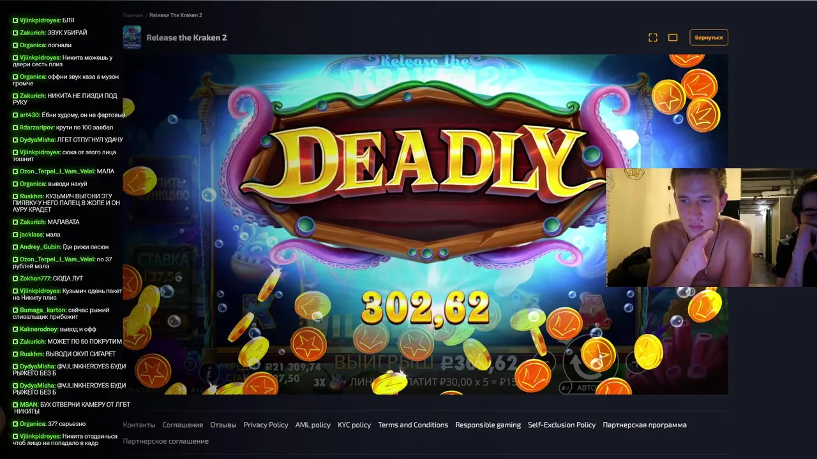
Task: Open the AML policy link
Action: tap(313, 425)
